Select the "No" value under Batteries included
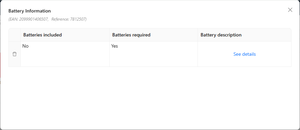 (x=25, y=46)
